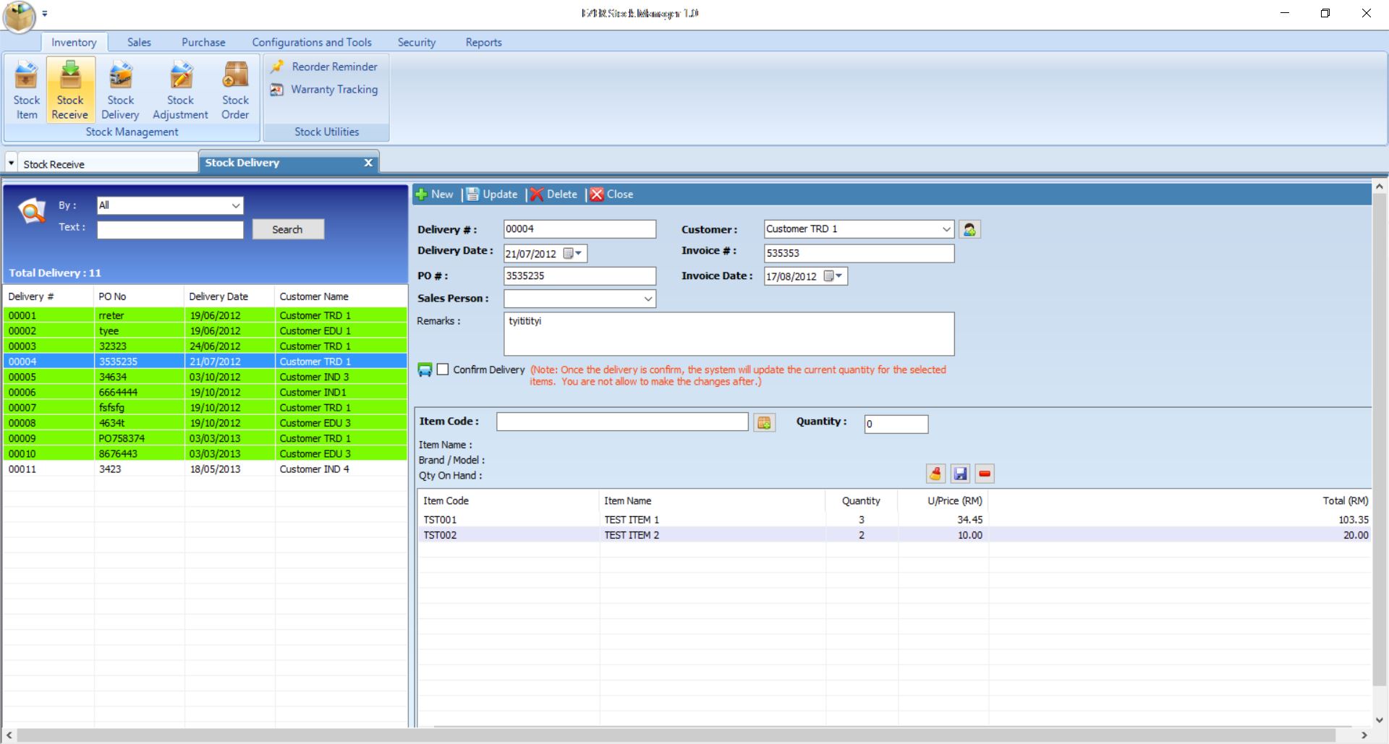The height and width of the screenshot is (744, 1389).
Task: Sort by PO No column header
Action: [x=139, y=296]
